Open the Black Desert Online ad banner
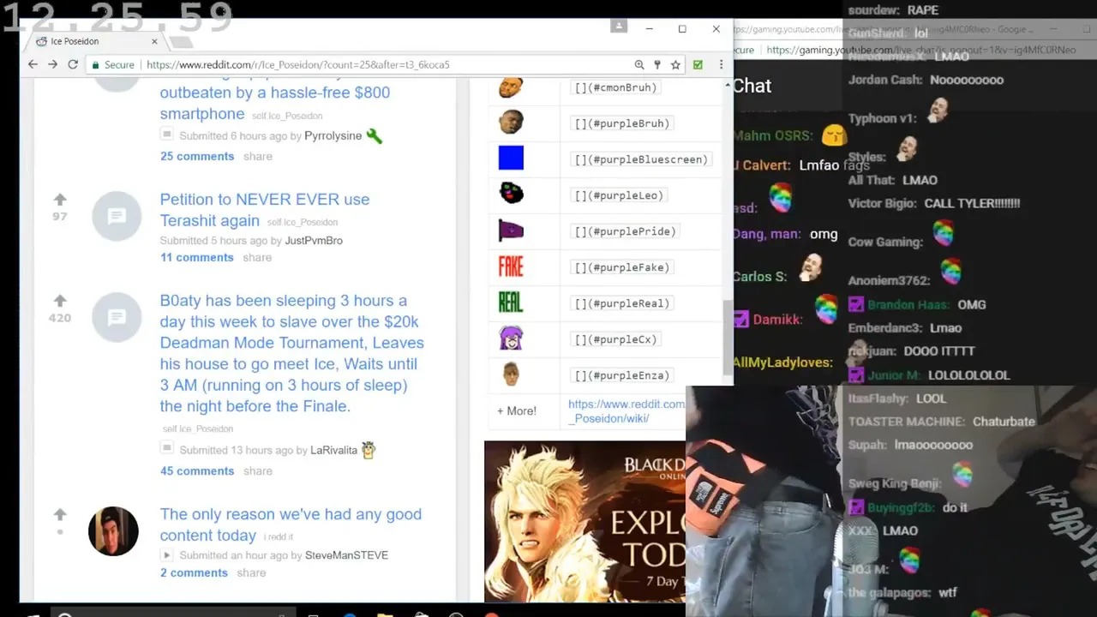1097x617 pixels. click(585, 522)
